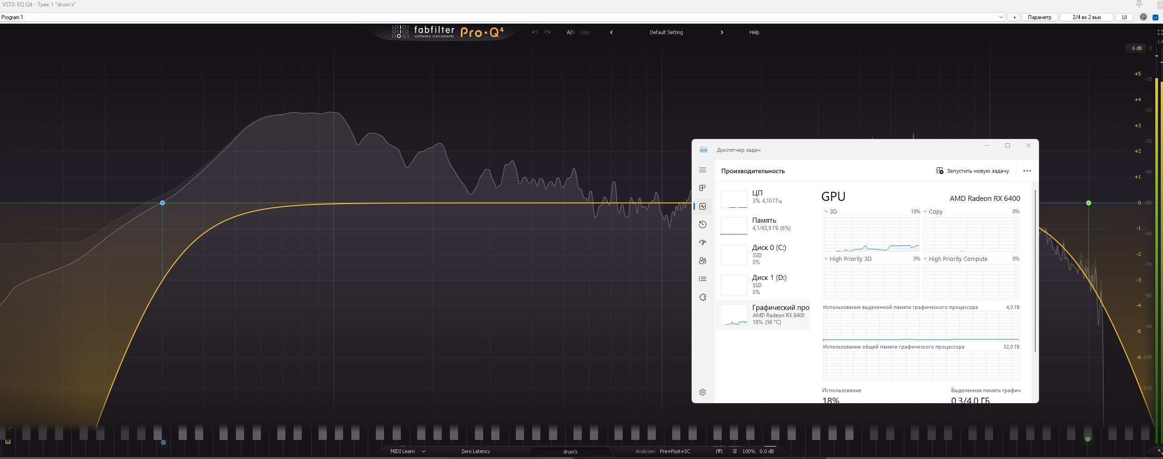Select Диск 1 (D:) in performance list
The height and width of the screenshot is (459, 1163).
tap(763, 284)
